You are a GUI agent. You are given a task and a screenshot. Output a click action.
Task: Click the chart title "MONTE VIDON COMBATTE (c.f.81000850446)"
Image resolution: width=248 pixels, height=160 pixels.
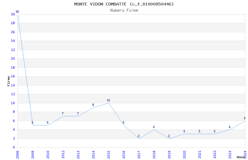124,4
